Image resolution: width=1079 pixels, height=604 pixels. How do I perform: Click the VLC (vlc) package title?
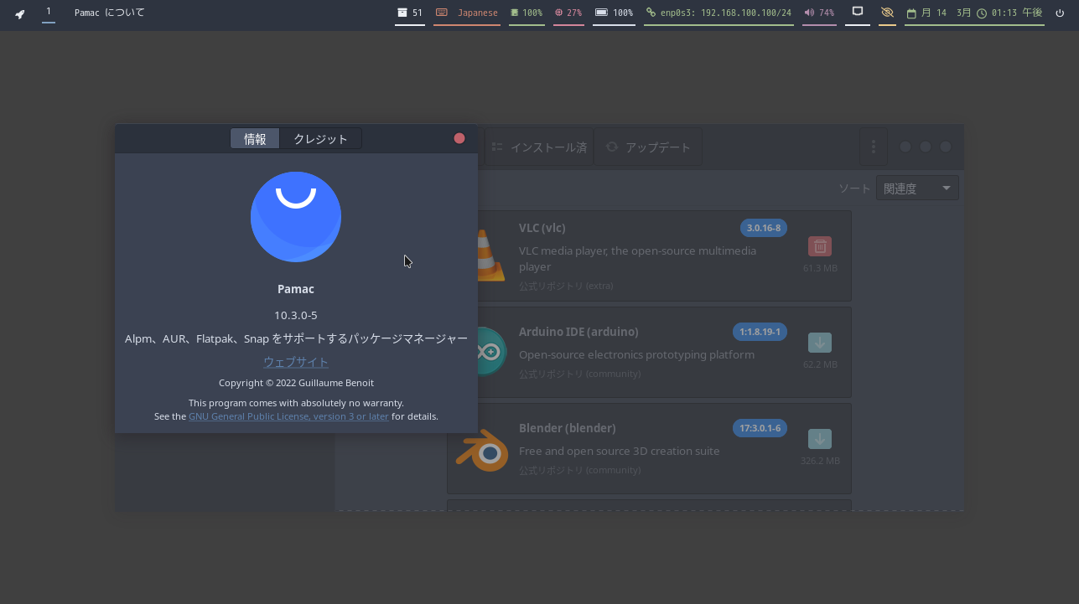[542, 228]
